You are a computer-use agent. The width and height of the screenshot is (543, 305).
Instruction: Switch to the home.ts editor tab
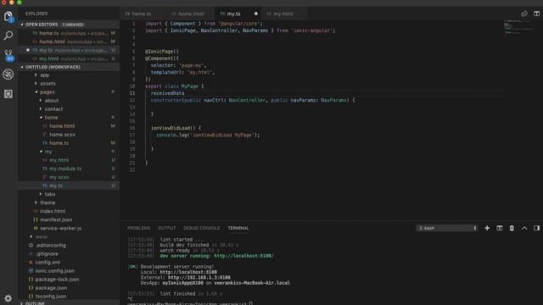point(142,14)
